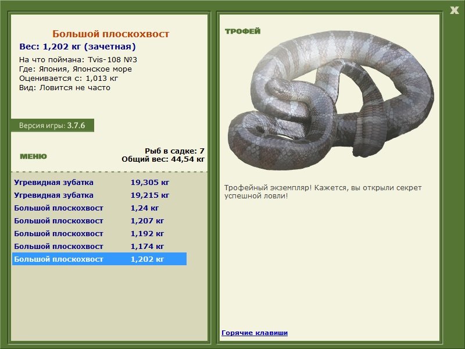Click Где: Япония, Японское море line
The image size is (465, 349).
(x=76, y=69)
